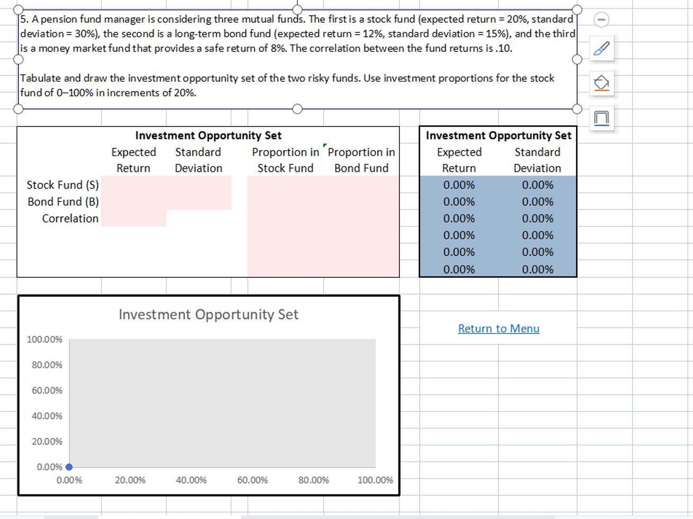Click the Stock Fund Expected Return input cell
The height and width of the screenshot is (519, 693).
134,184
